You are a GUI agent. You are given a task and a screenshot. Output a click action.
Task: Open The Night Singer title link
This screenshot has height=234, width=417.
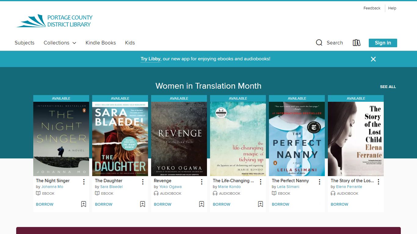53,181
